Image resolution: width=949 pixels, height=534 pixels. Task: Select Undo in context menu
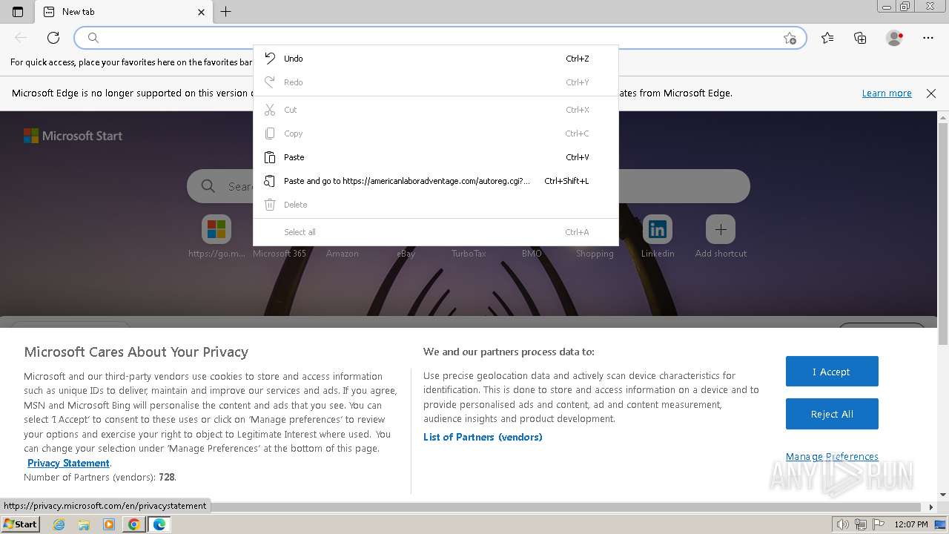[x=436, y=59]
